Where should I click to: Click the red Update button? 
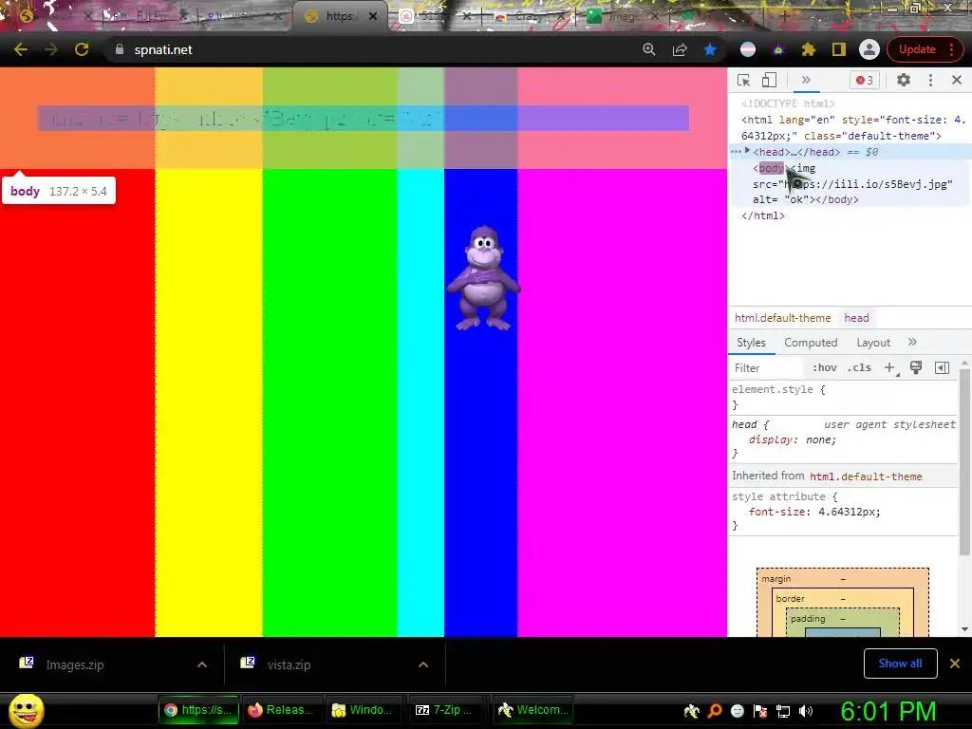pyautogui.click(x=918, y=49)
